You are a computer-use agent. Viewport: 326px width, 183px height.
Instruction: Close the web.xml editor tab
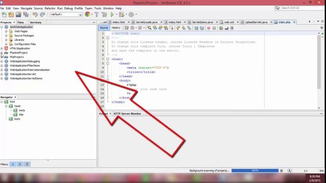[x=238, y=22]
